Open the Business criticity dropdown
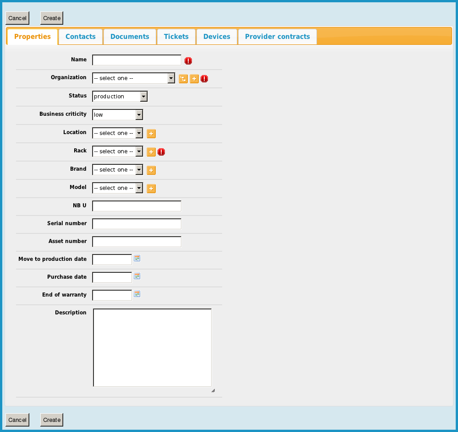458x432 pixels. tap(117, 115)
